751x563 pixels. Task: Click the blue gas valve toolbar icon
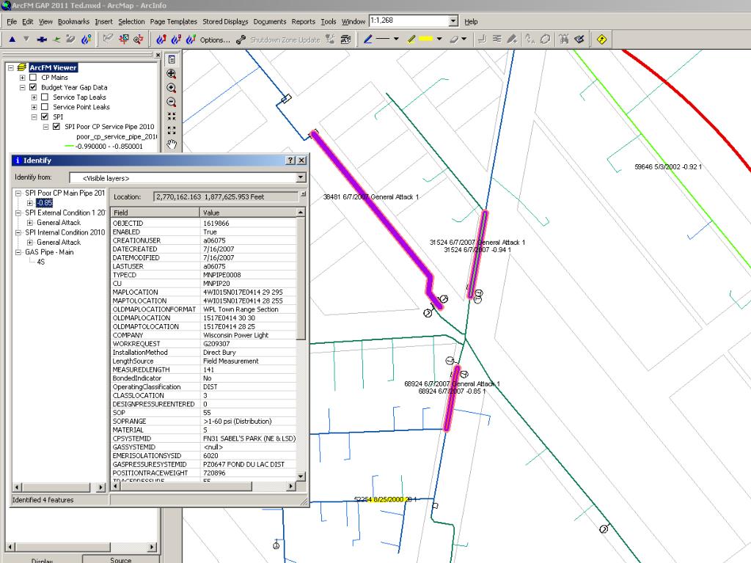tap(42, 40)
